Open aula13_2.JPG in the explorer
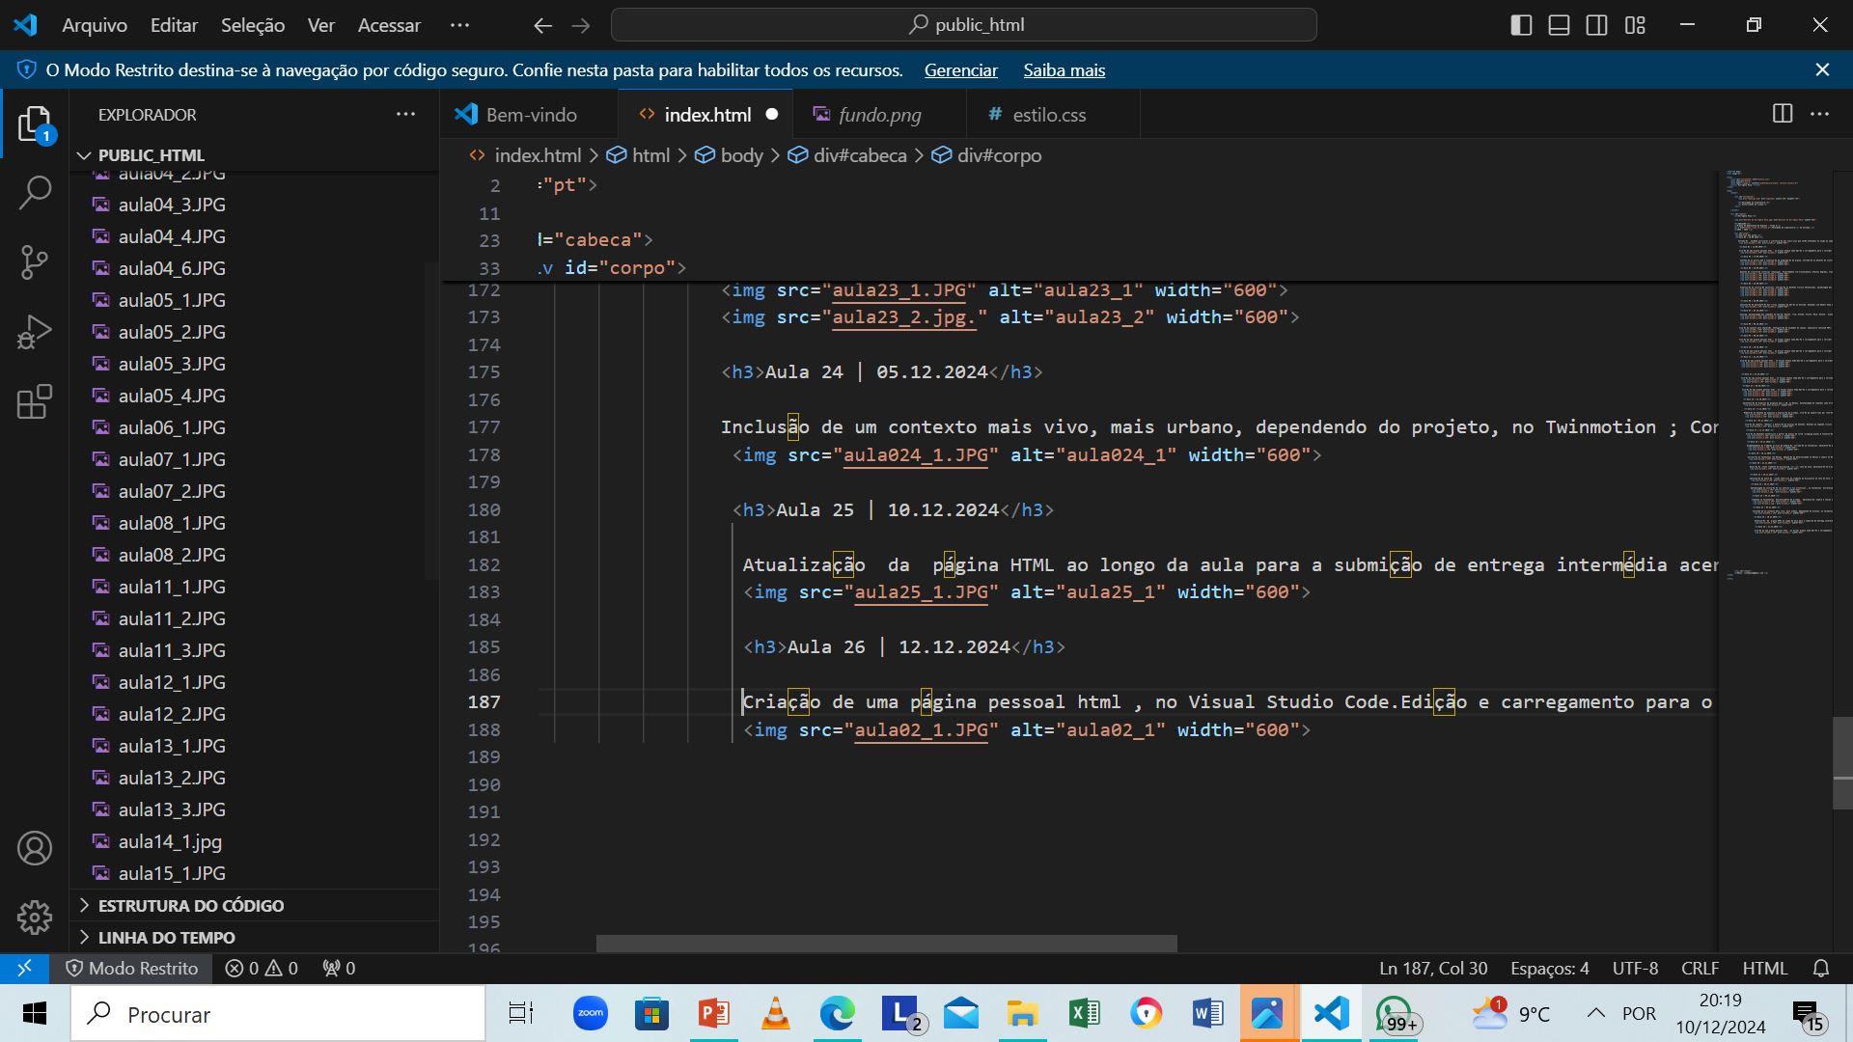 (255, 778)
